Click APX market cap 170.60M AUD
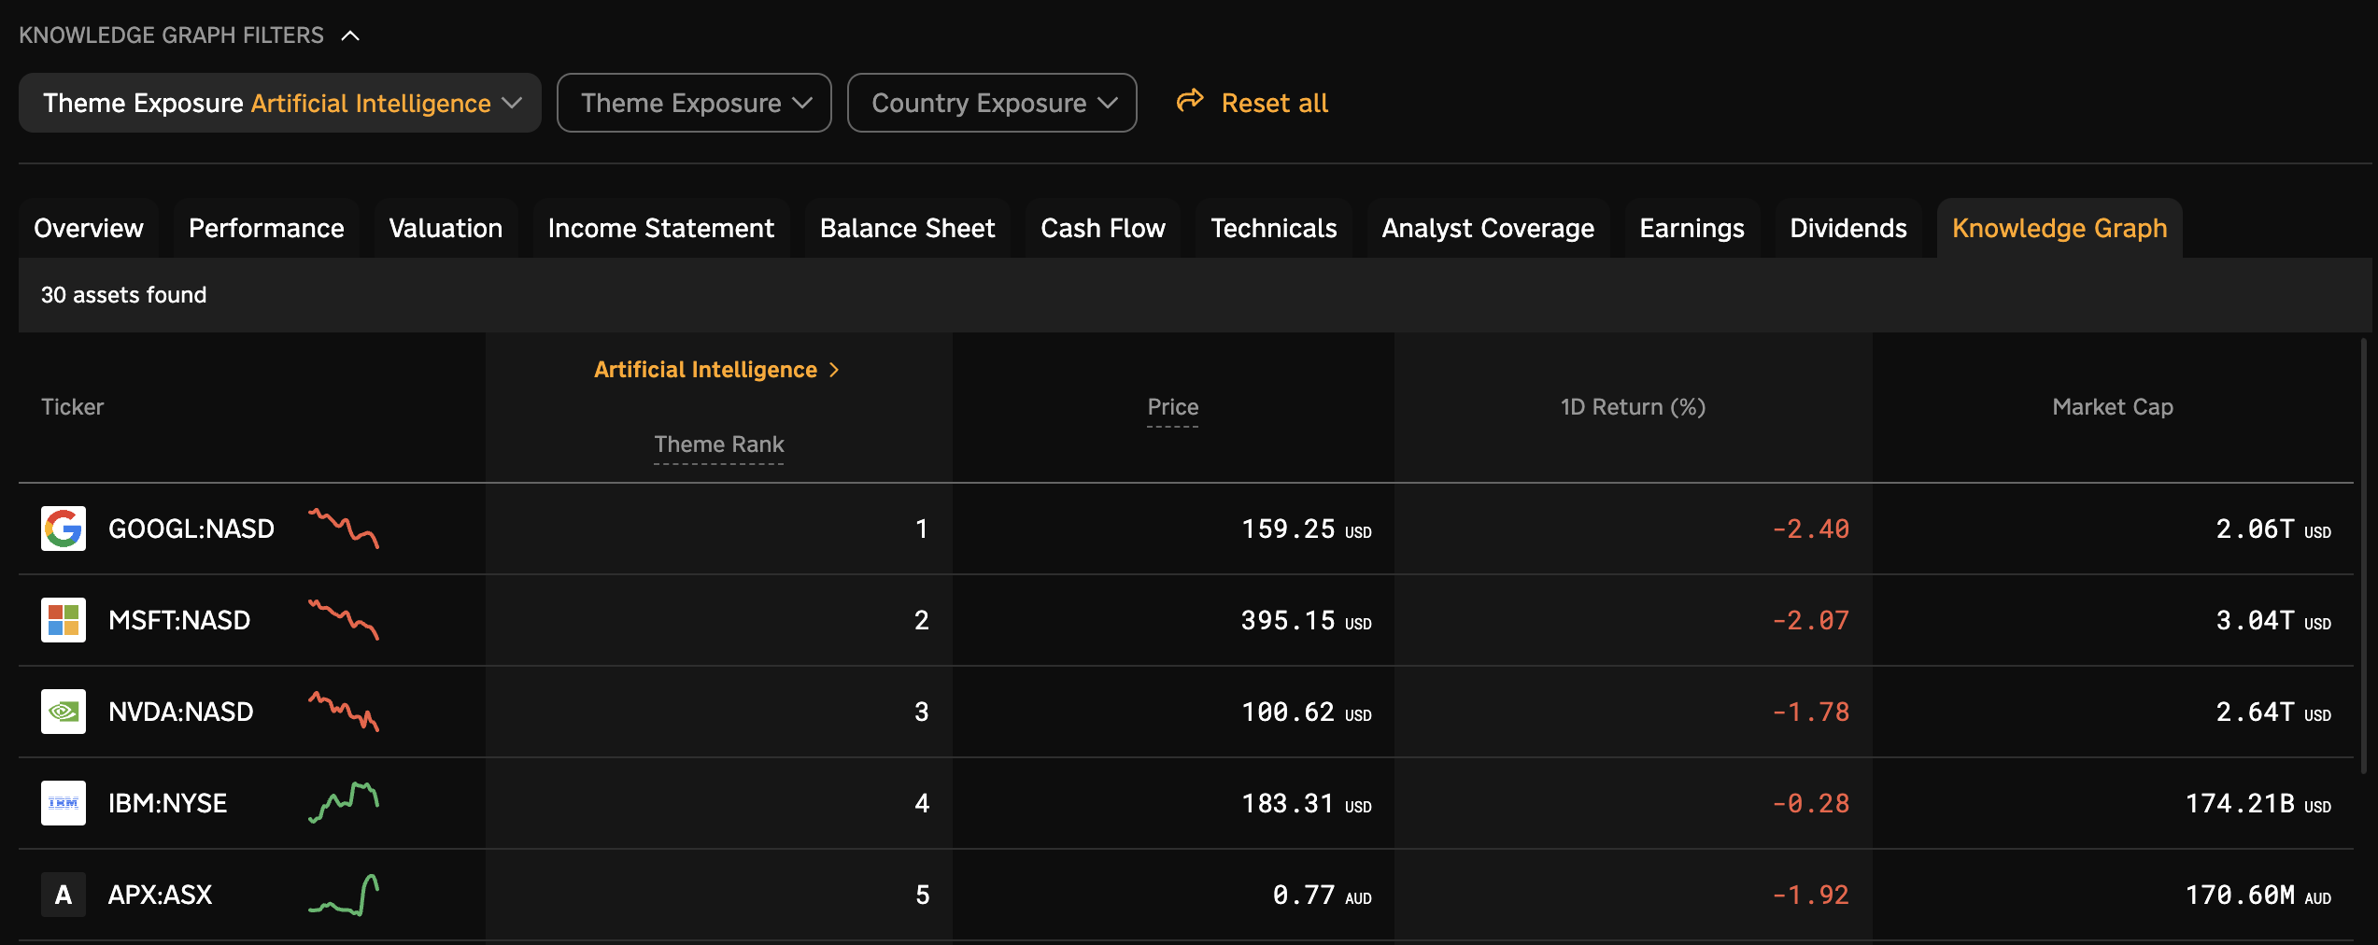The width and height of the screenshot is (2378, 945). coord(2258,896)
